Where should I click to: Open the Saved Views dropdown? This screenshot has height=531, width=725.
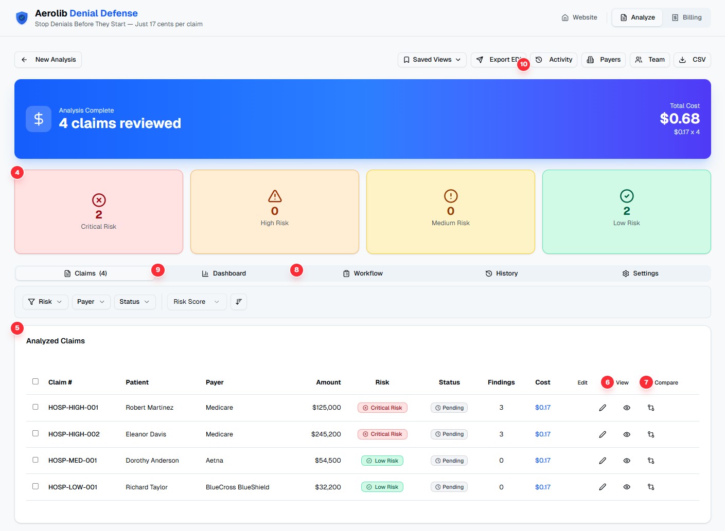pos(432,60)
